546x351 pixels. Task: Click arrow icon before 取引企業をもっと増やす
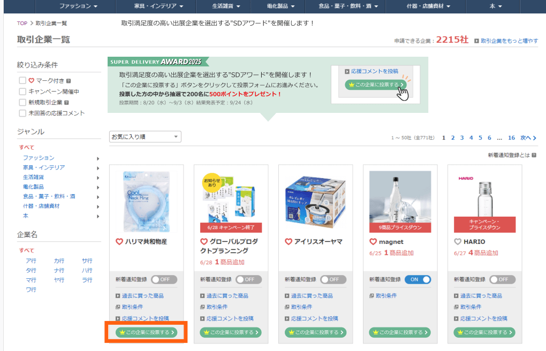click(x=476, y=41)
